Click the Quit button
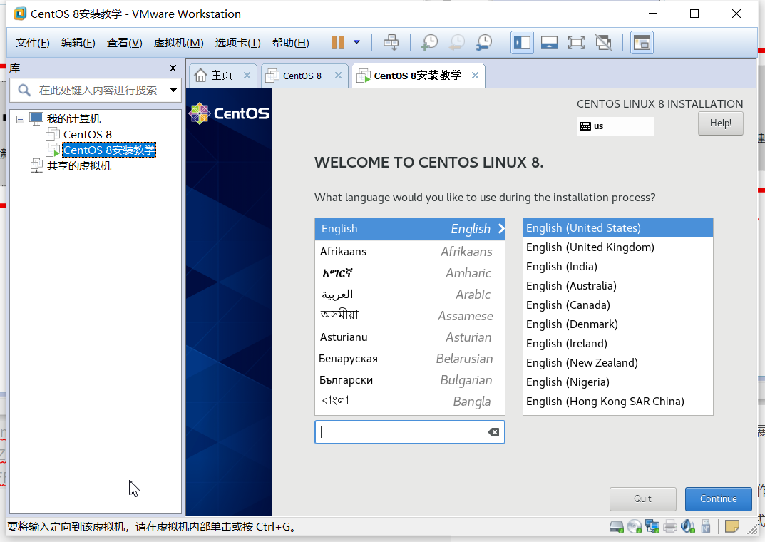The height and width of the screenshot is (542, 765). pos(642,498)
